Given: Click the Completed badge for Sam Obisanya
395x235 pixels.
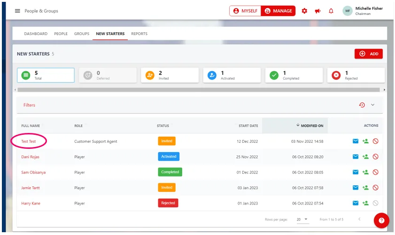Looking at the screenshot, I should (x=170, y=172).
